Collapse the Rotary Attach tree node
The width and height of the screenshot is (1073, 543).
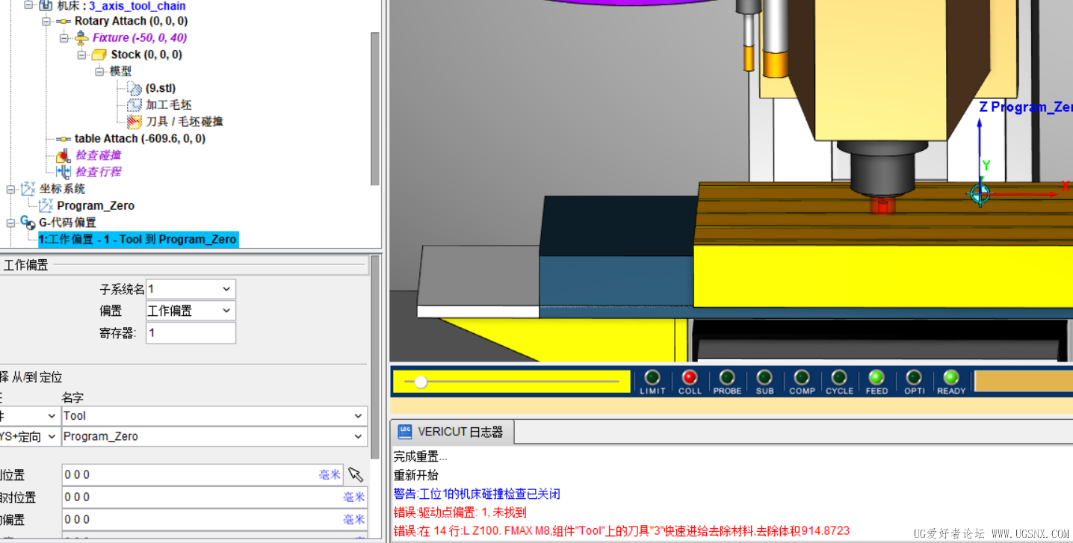click(x=46, y=21)
